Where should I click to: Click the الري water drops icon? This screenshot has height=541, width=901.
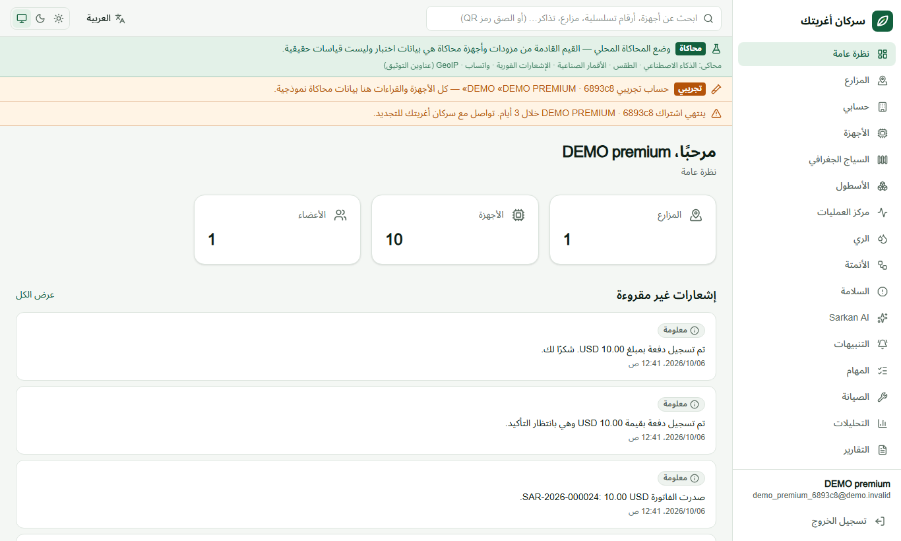883,239
